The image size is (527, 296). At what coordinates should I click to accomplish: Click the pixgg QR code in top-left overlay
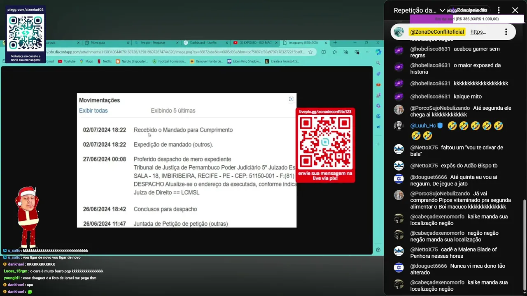tap(26, 33)
